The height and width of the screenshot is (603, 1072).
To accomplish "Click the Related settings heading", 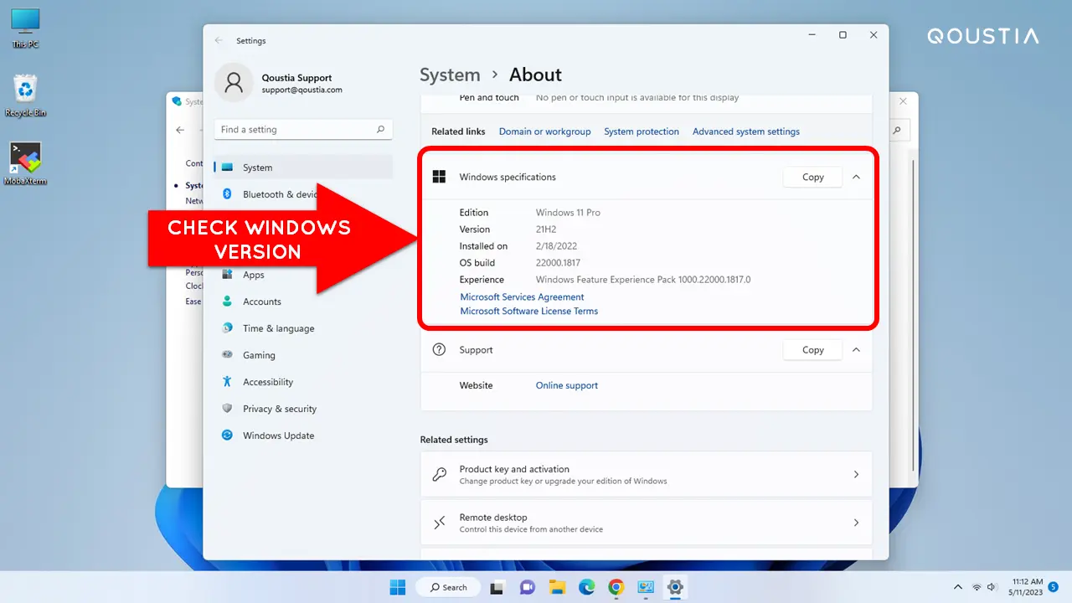I will click(x=454, y=440).
